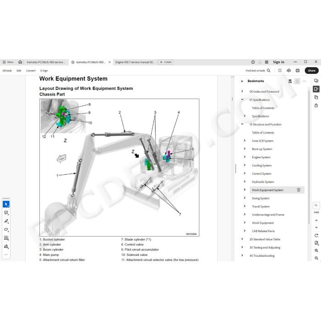This screenshot has width=321, height=321.
Task: Open more tools ellipsis in quick toolbar
Action: pos(6,255)
